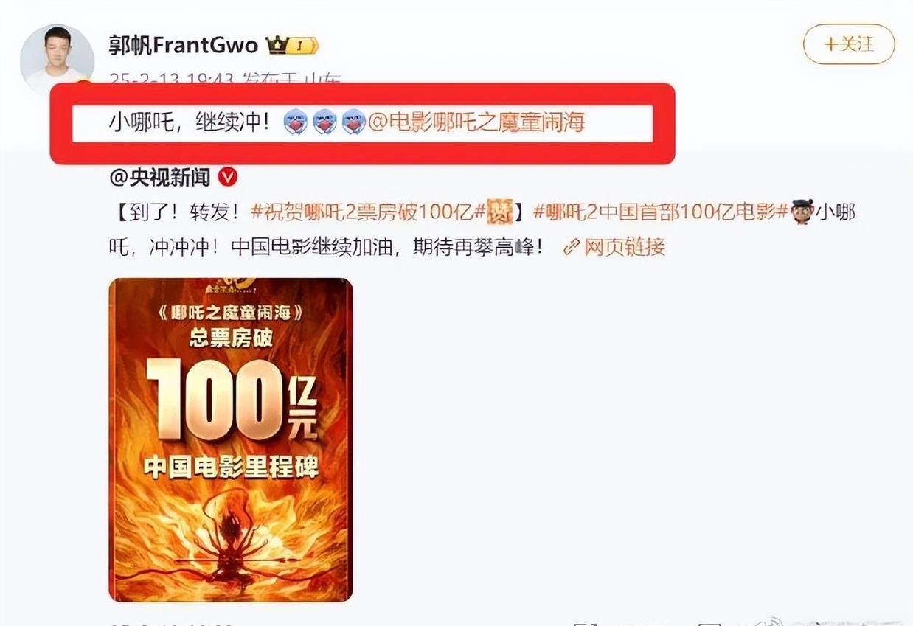This screenshot has width=913, height=626.
Task: Open the 郭帆FrantGwo username link
Action: click(x=183, y=46)
